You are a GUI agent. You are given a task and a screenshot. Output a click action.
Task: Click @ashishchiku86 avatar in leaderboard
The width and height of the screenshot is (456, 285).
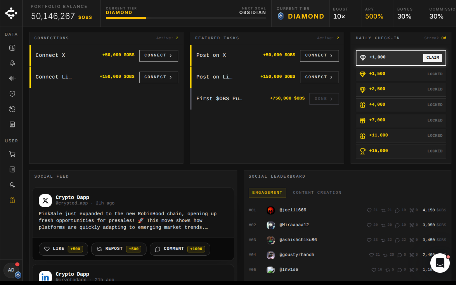(270, 240)
